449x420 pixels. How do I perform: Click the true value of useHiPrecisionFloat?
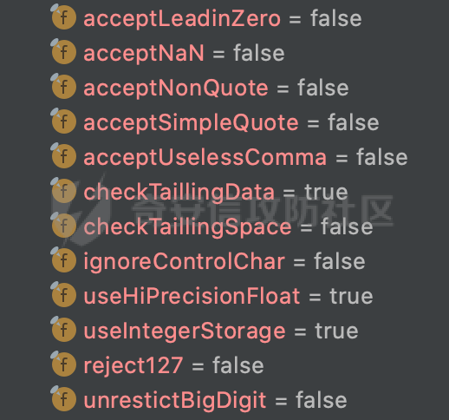[351, 296]
